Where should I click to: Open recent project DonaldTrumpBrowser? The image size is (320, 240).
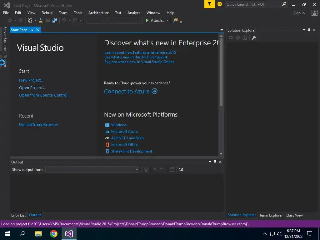[x=39, y=124]
